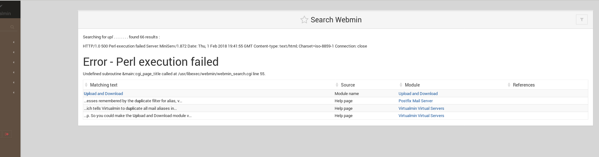Click the References column header label

(x=524, y=85)
